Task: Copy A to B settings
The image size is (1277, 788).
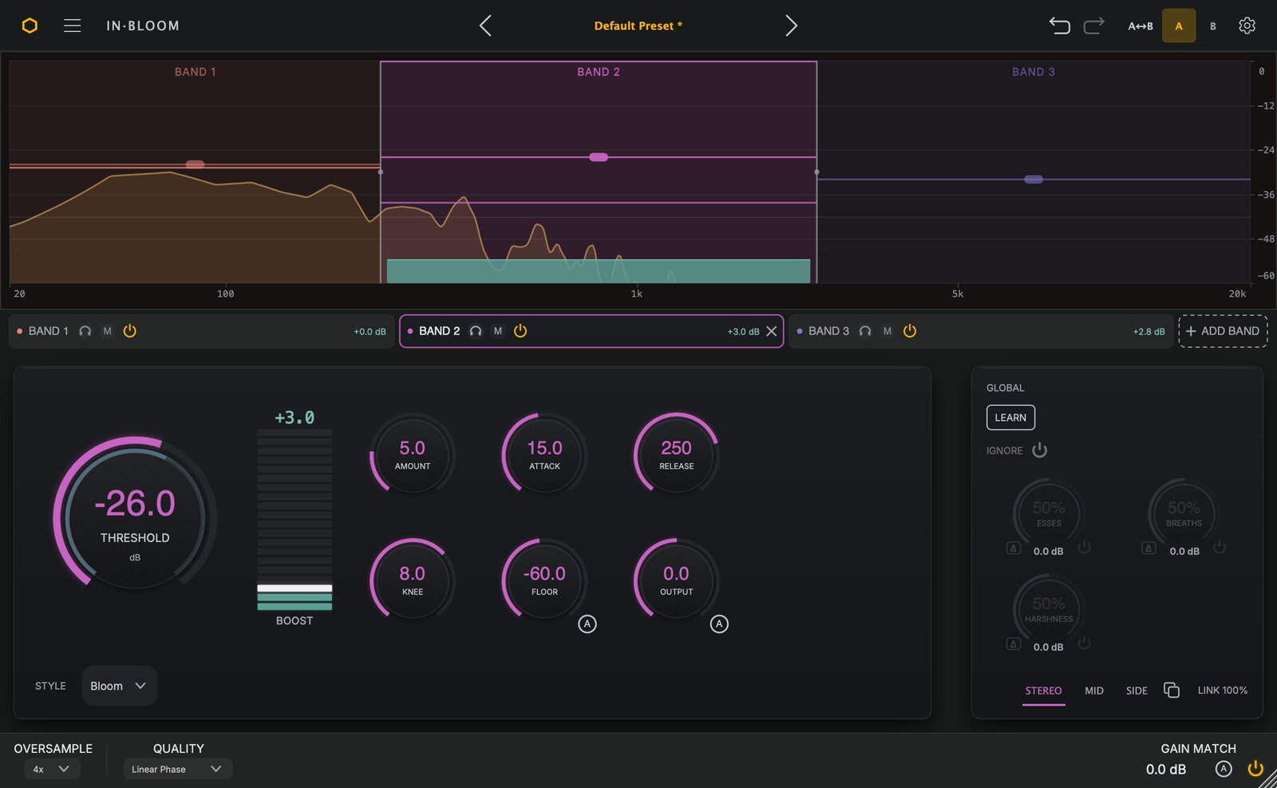Action: (x=1140, y=26)
